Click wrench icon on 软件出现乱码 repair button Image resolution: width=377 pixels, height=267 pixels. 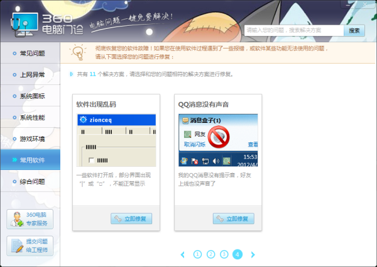pyautogui.click(x=118, y=219)
